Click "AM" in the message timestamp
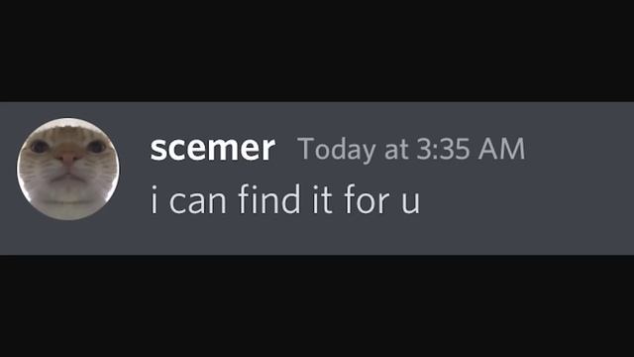 (502, 149)
